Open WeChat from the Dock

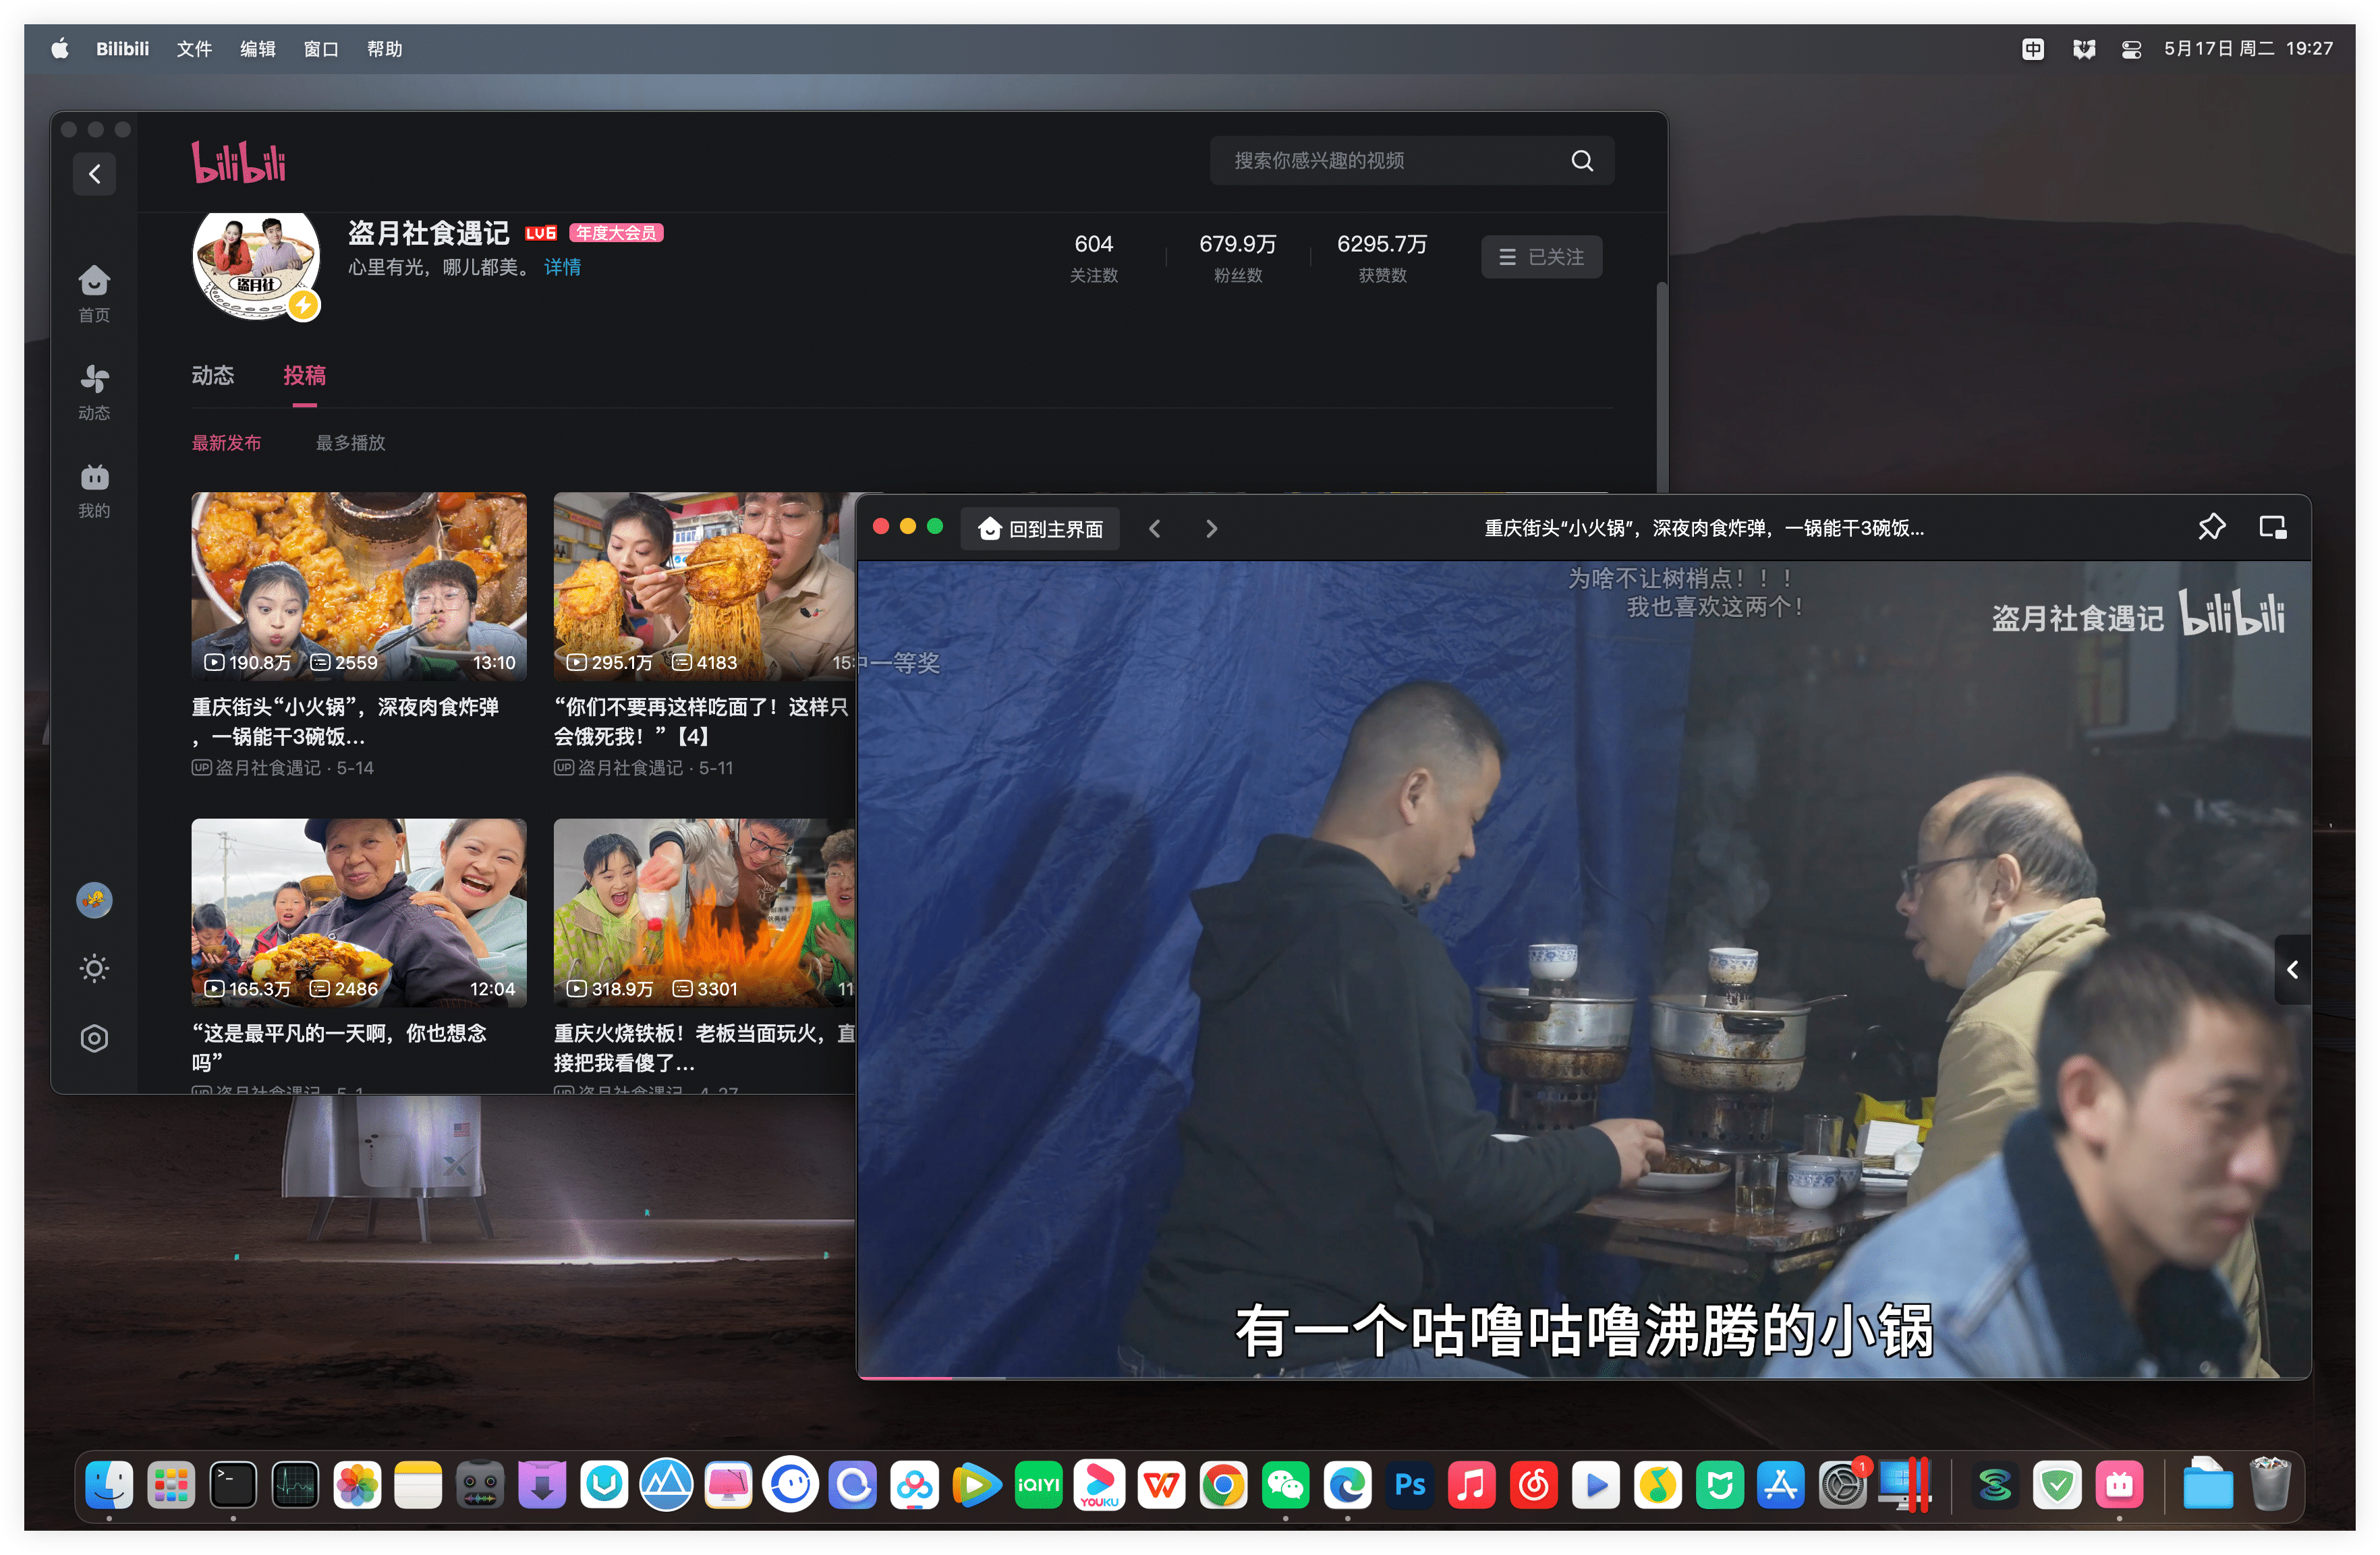tap(1285, 1486)
